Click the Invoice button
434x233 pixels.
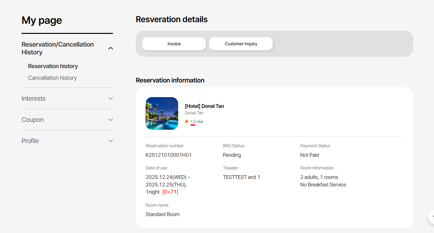click(x=174, y=44)
